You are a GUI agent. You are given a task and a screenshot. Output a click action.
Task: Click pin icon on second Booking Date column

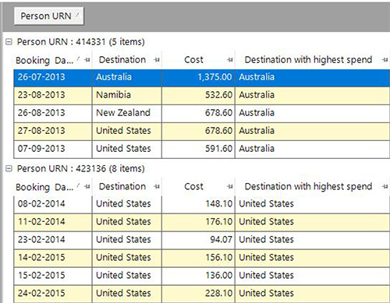click(87, 186)
